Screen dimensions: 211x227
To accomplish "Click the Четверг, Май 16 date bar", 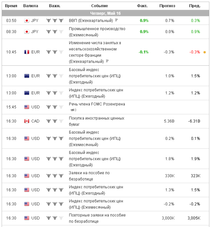I will coord(105,13).
